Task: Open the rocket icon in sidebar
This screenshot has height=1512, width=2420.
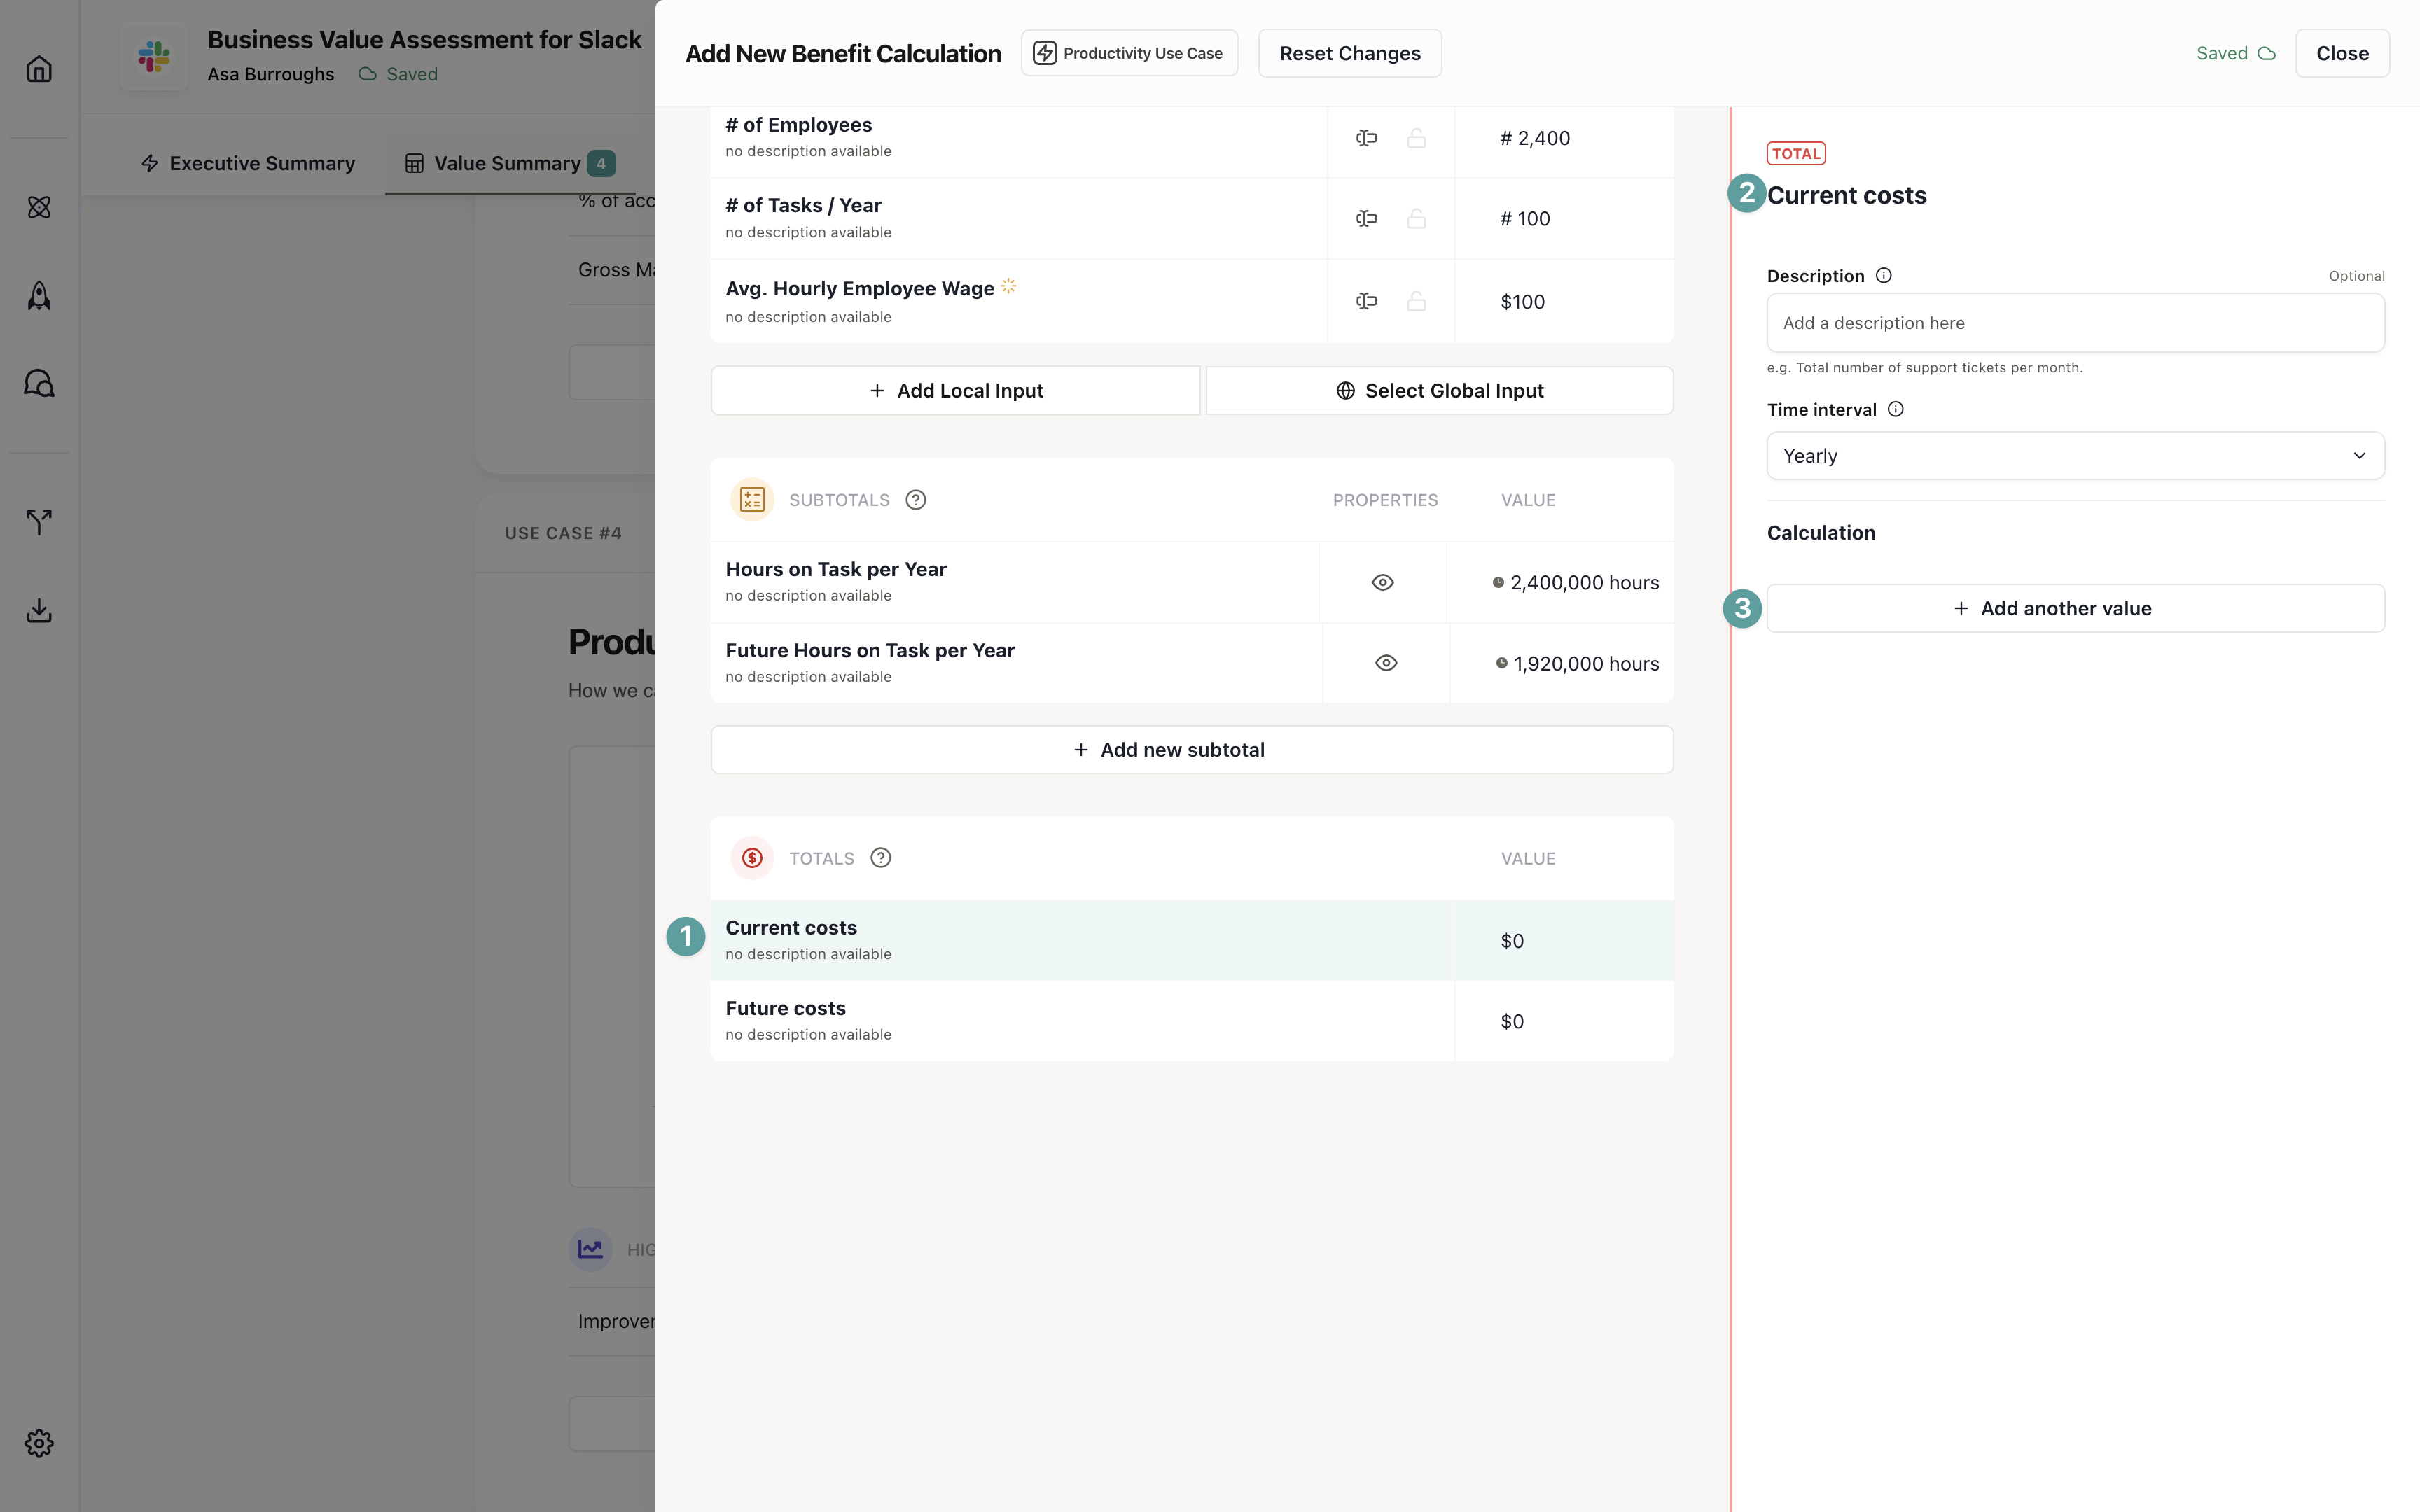Action: [x=39, y=296]
